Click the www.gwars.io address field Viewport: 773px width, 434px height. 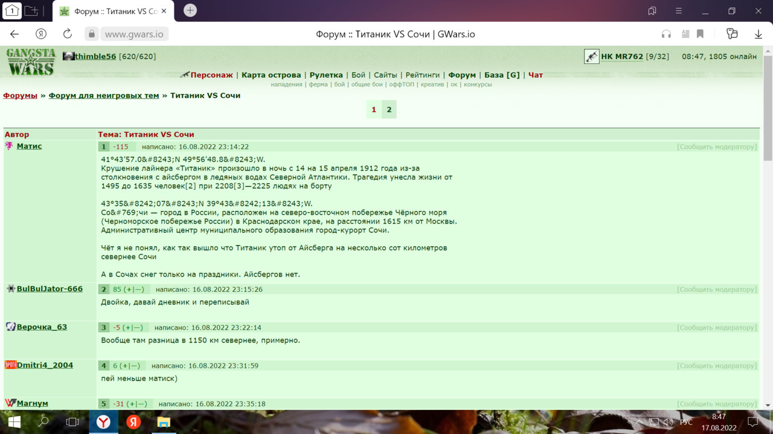click(134, 34)
